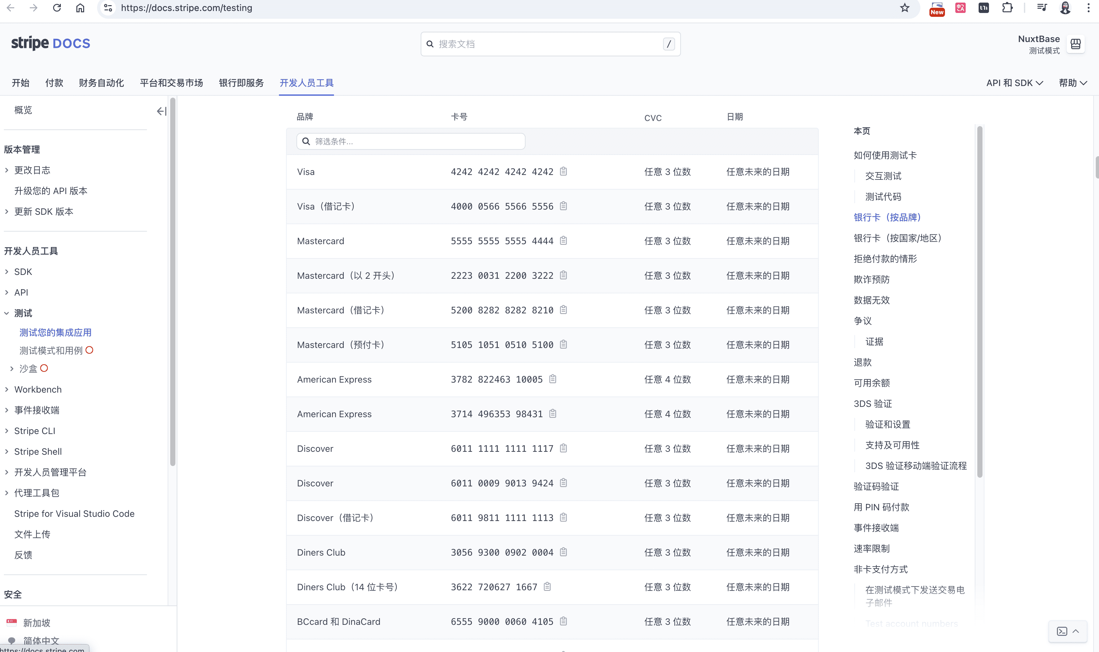
Task: Open Stripe for Visual Studio Code link
Action: [x=74, y=514]
